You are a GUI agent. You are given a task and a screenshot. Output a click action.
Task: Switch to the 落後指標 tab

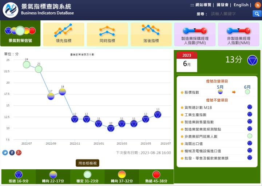(151, 35)
